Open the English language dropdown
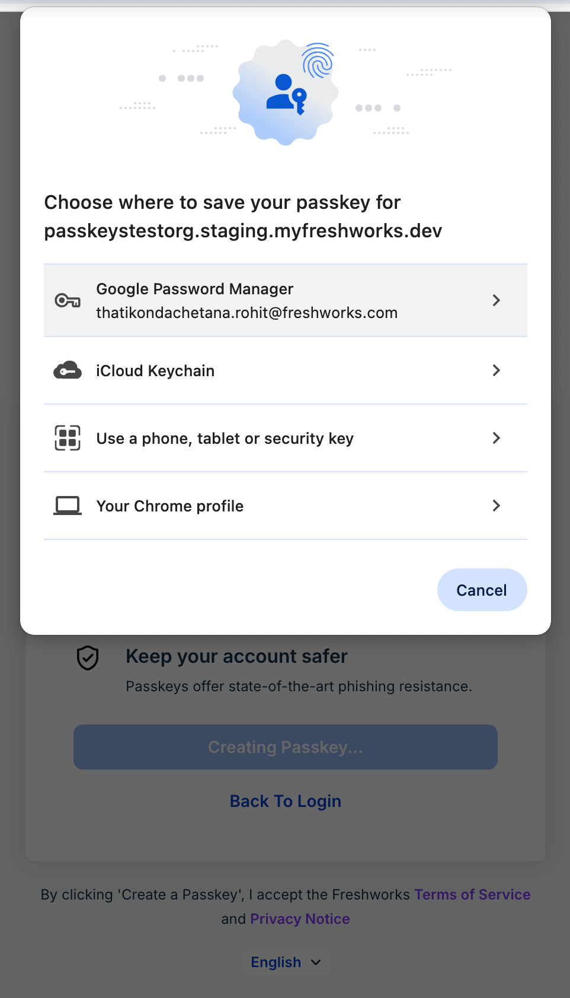Image resolution: width=570 pixels, height=998 pixels. coord(286,962)
